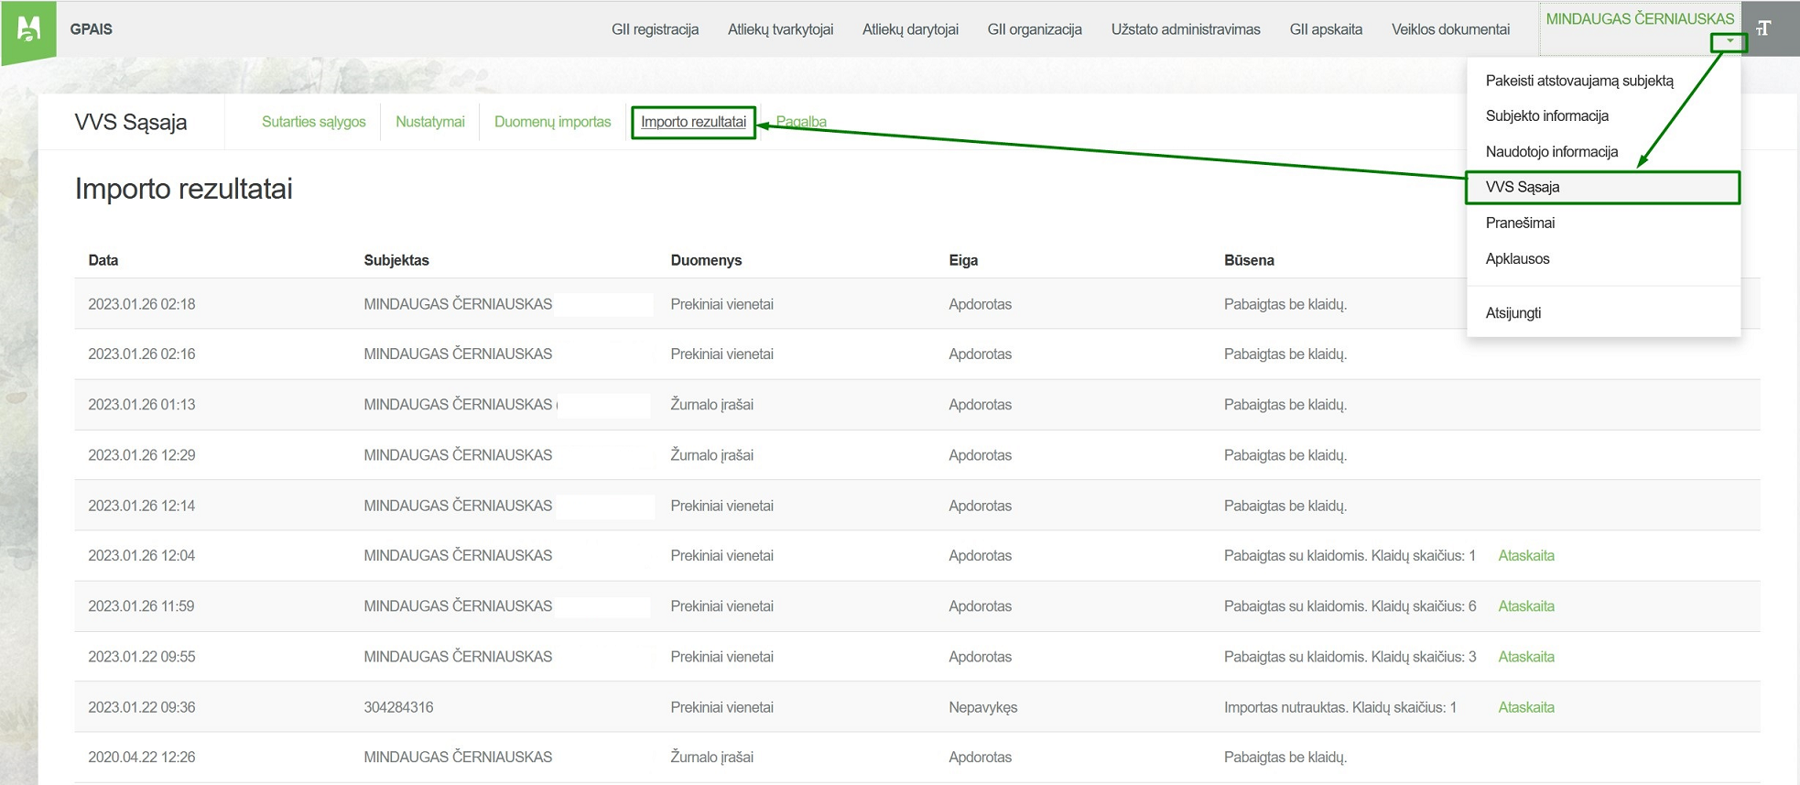Viewport: 1800px width, 785px height.
Task: Open the GII apskaita menu
Action: tap(1326, 29)
